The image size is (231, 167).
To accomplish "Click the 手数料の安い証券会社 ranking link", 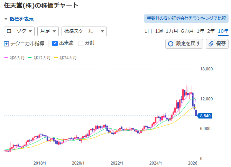I will tap(186, 18).
